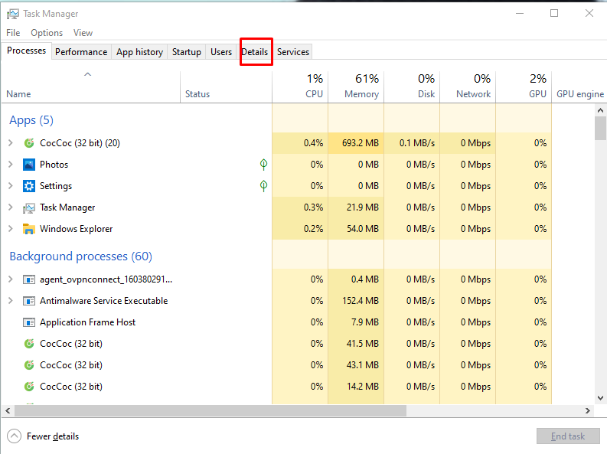The height and width of the screenshot is (454, 607).
Task: Expand the Task Manager app row
Action: pyautogui.click(x=11, y=207)
